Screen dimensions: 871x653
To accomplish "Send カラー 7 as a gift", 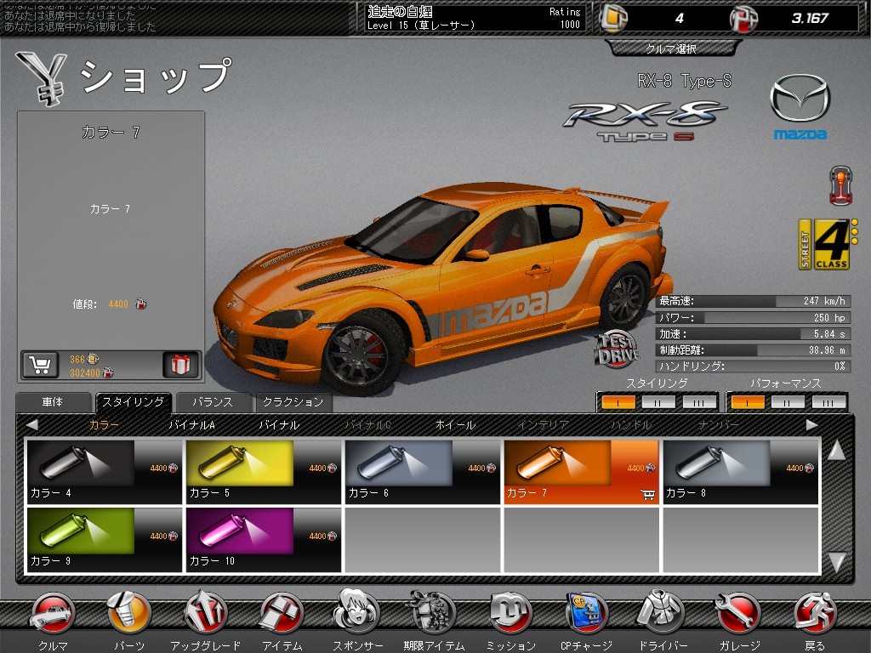I will pyautogui.click(x=180, y=366).
